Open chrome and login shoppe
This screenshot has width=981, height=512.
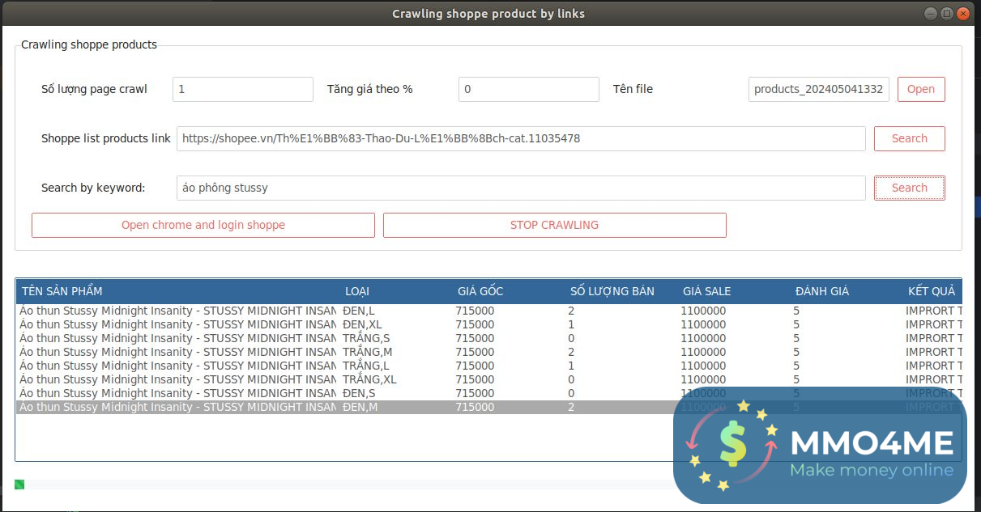(203, 225)
